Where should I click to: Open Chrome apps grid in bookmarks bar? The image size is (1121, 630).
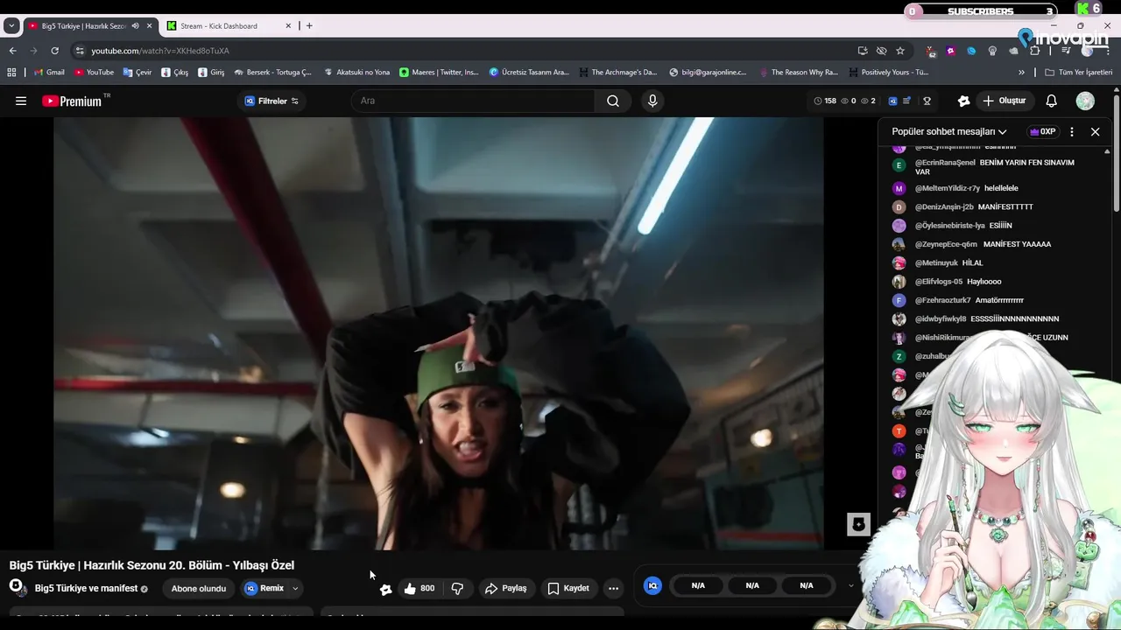tap(11, 73)
